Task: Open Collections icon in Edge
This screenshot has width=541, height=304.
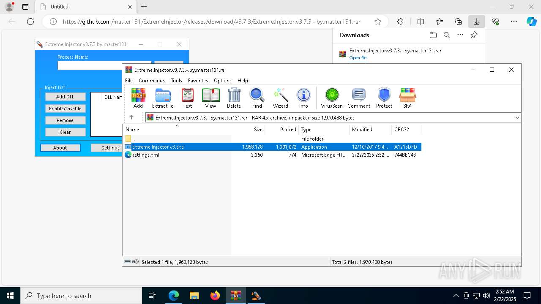Action: tap(458, 22)
